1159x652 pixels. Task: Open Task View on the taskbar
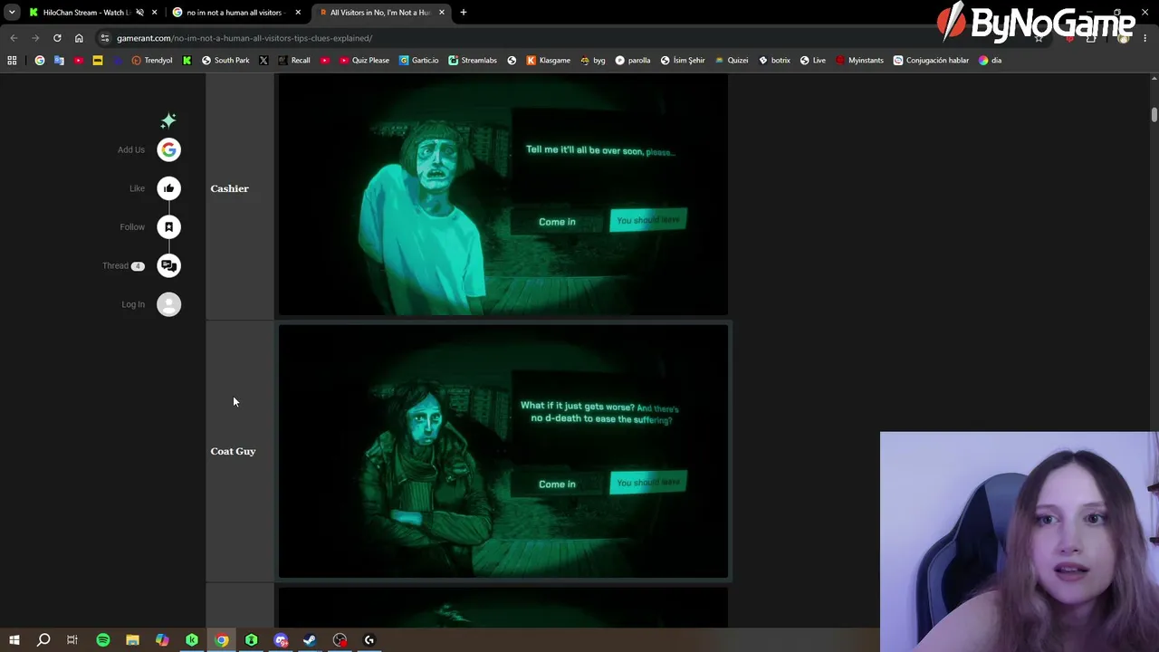pos(72,640)
